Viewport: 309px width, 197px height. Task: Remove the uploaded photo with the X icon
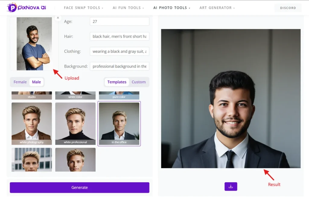[58, 18]
